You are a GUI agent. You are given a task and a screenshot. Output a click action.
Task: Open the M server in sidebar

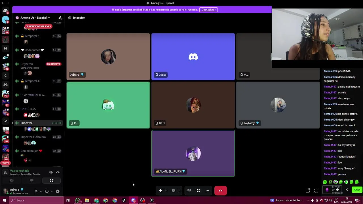5,48
